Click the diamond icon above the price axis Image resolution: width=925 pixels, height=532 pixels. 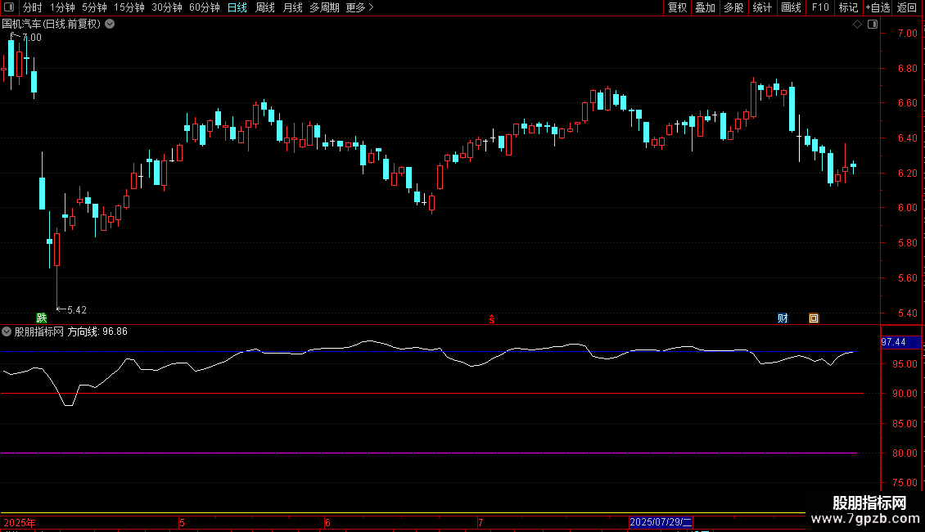click(x=857, y=25)
